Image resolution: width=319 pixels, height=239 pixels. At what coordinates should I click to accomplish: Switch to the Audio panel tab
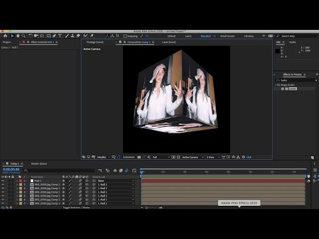[x=292, y=42]
